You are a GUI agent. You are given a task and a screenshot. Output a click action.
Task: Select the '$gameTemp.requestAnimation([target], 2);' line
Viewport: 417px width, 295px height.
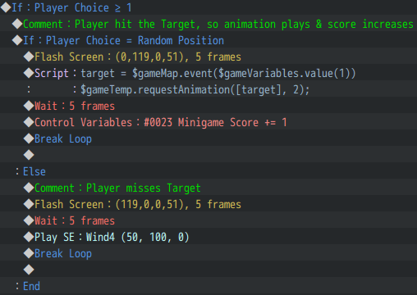tap(208, 89)
